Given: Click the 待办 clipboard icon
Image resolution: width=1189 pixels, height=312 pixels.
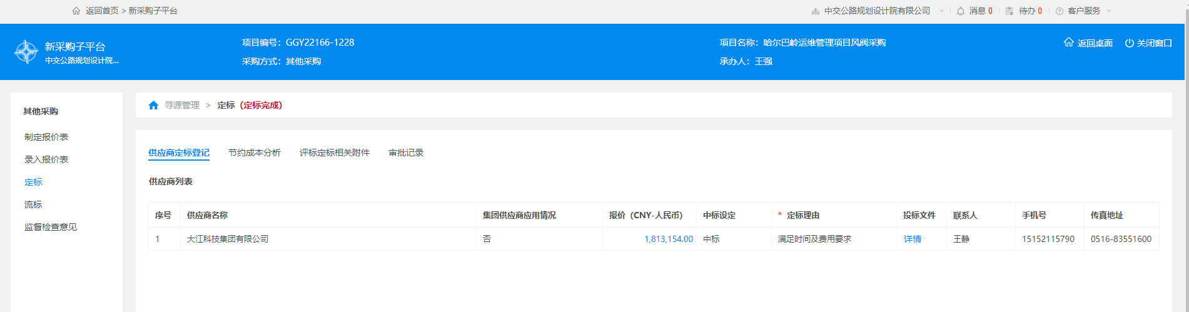Looking at the screenshot, I should point(1009,11).
